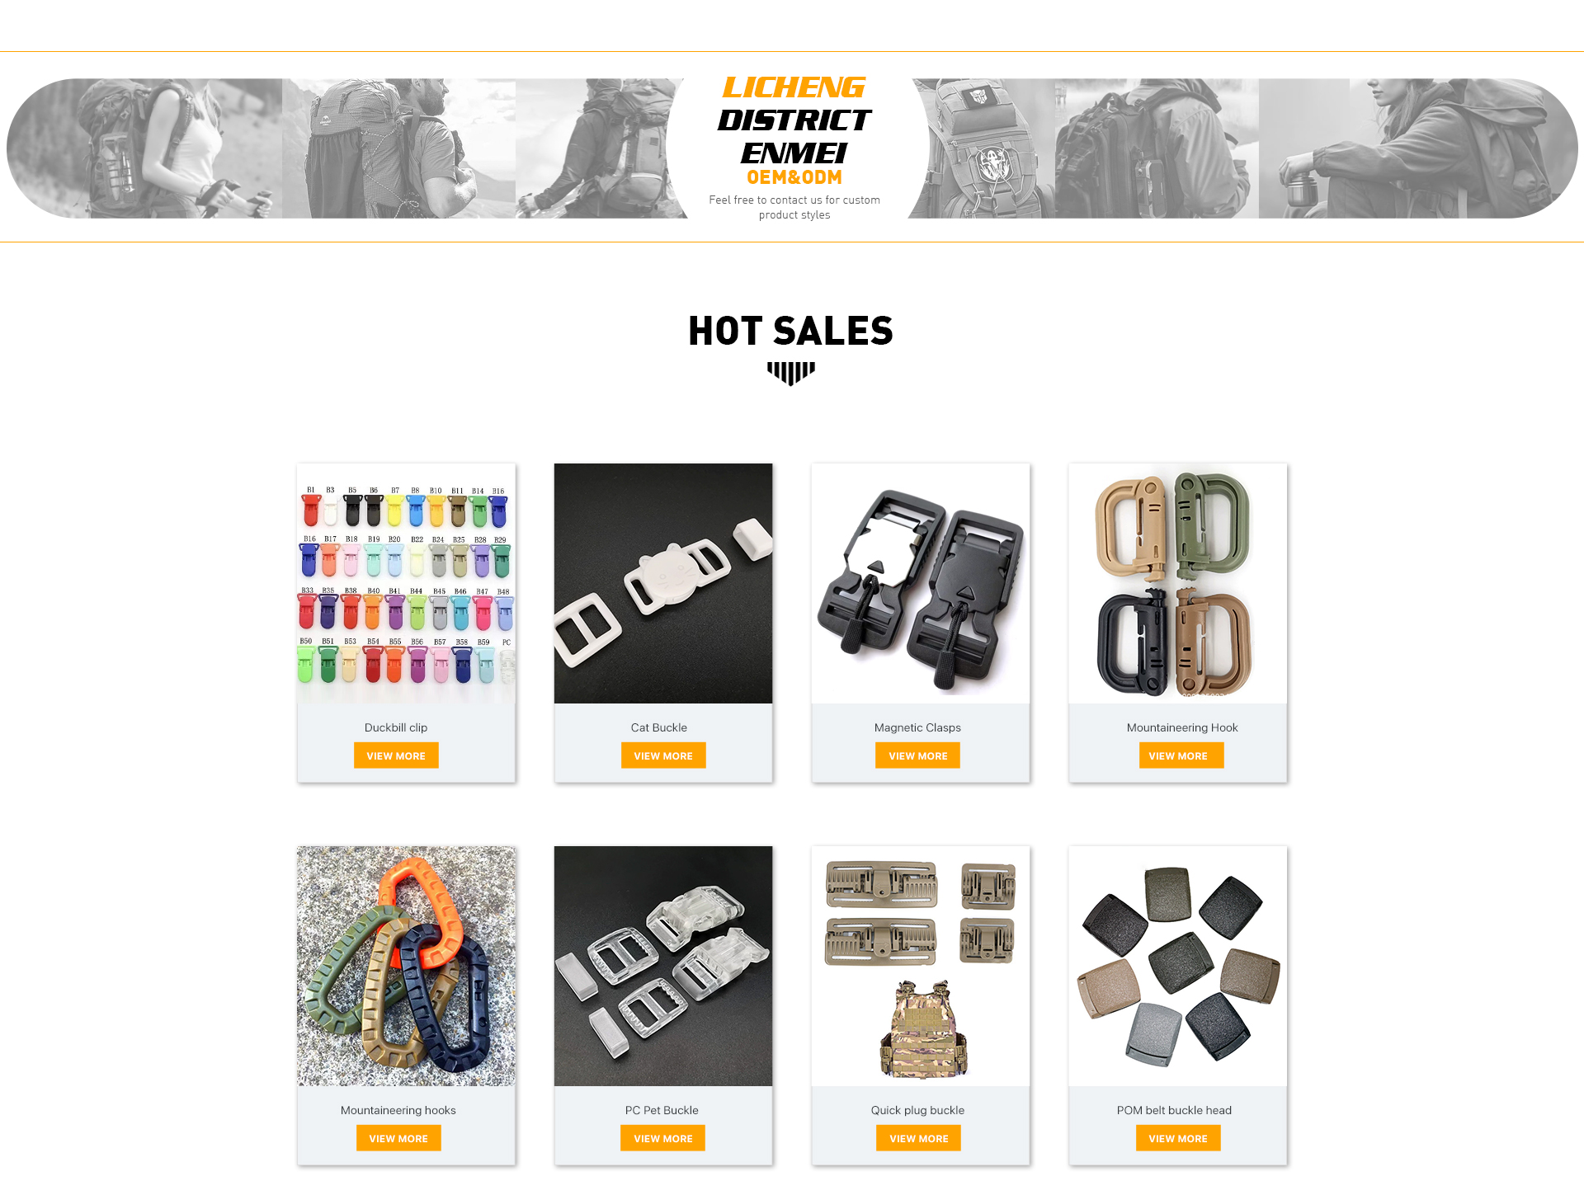Click VIEW MORE under Cat Buckle
Image resolution: width=1584 pixels, height=1181 pixels.
point(663,755)
